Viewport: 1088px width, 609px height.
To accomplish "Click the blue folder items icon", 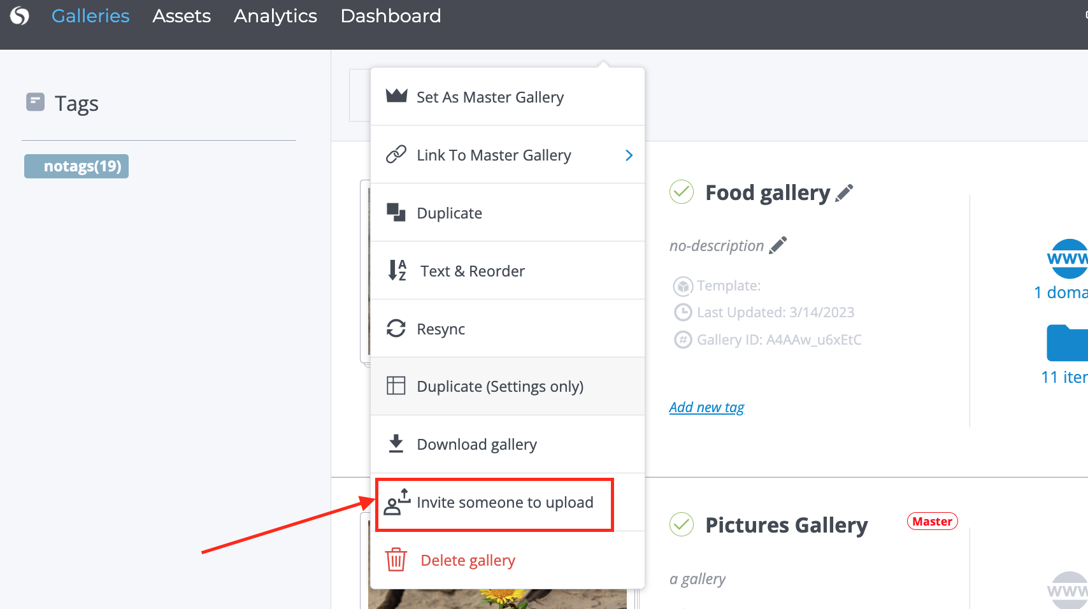I will (1067, 343).
